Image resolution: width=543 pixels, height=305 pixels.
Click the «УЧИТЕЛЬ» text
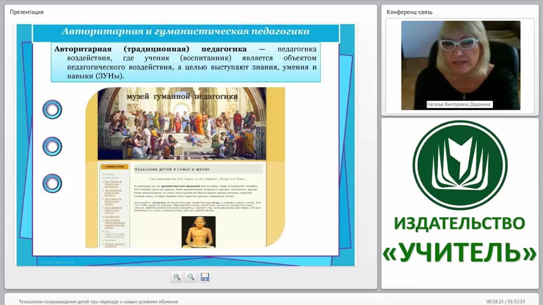click(x=460, y=253)
